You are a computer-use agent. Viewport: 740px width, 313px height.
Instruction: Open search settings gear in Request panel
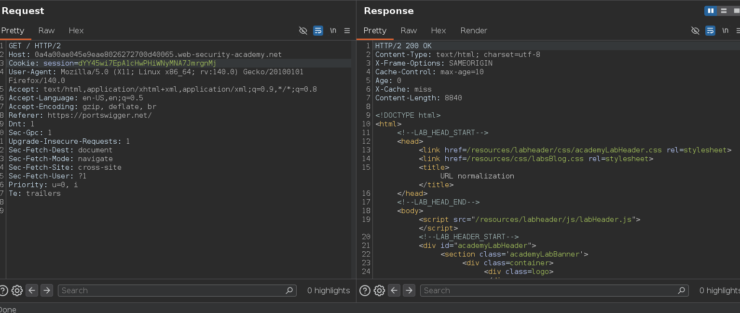[17, 290]
